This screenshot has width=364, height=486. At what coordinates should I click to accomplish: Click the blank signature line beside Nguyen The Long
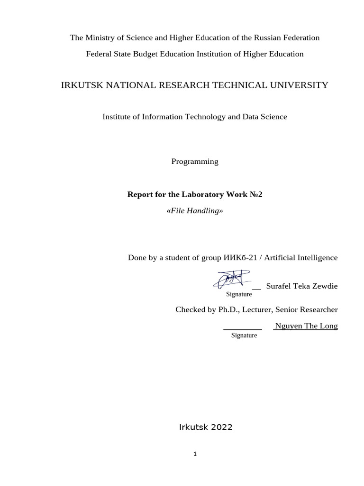pos(243,329)
